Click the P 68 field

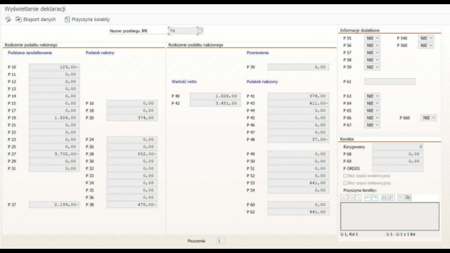click(398, 154)
